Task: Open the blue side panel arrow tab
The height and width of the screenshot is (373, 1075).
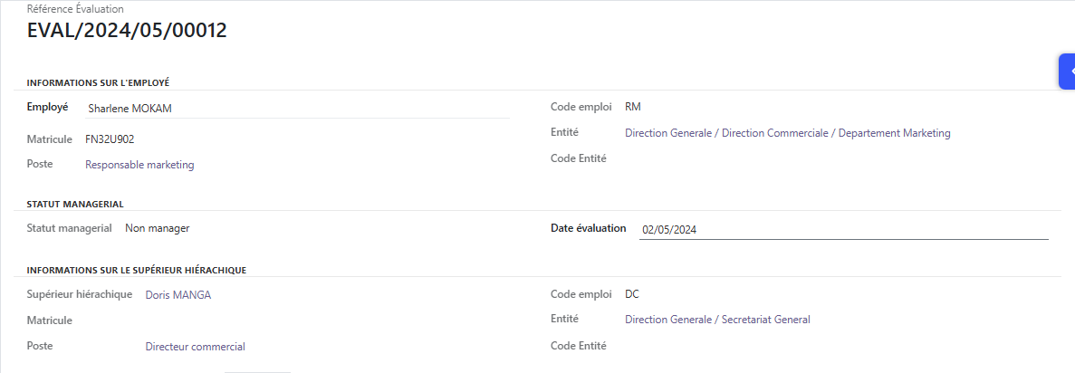Action: point(1067,72)
